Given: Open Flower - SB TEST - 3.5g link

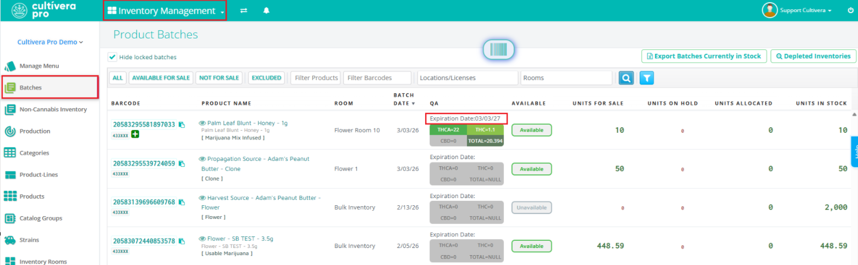Looking at the screenshot, I should point(240,239).
